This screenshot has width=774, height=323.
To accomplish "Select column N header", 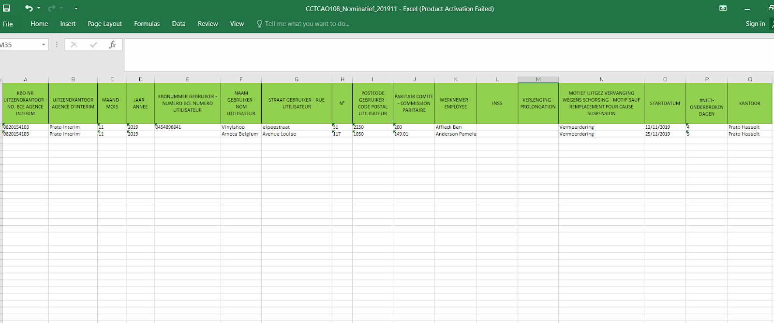I will click(x=601, y=79).
